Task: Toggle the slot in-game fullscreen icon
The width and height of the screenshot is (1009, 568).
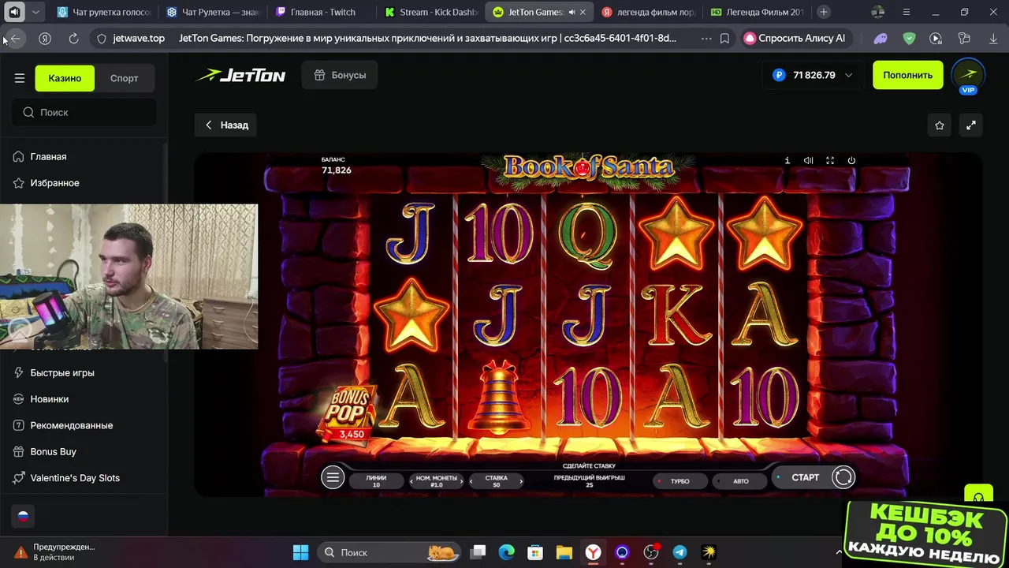Action: pos(830,160)
